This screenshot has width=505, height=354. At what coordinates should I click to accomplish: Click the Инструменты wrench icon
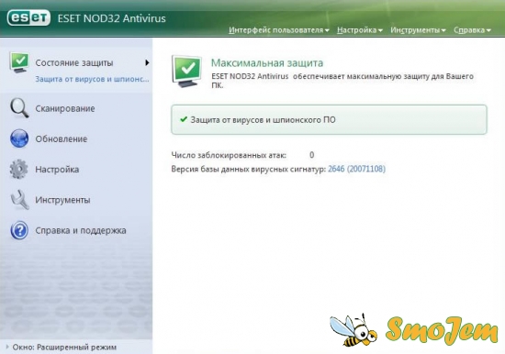tap(19, 200)
